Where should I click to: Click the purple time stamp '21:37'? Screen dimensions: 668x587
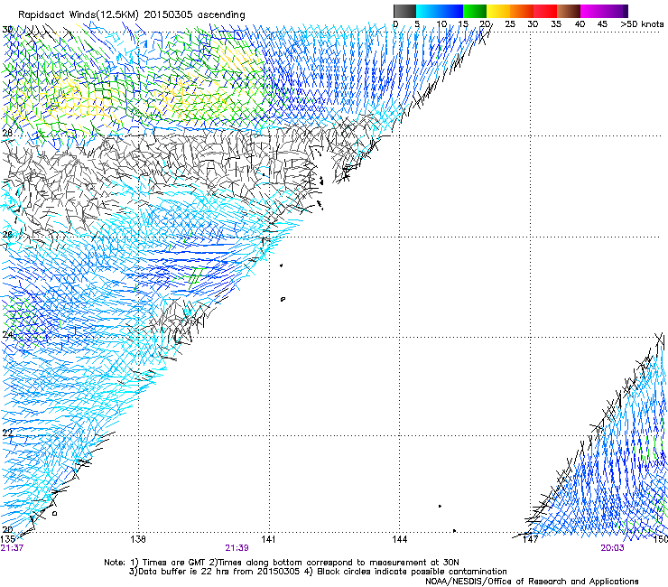point(12,548)
